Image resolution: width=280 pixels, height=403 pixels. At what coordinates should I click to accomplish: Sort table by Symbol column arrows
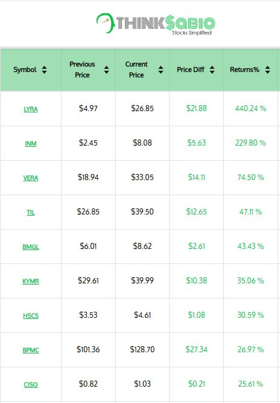(x=44, y=69)
